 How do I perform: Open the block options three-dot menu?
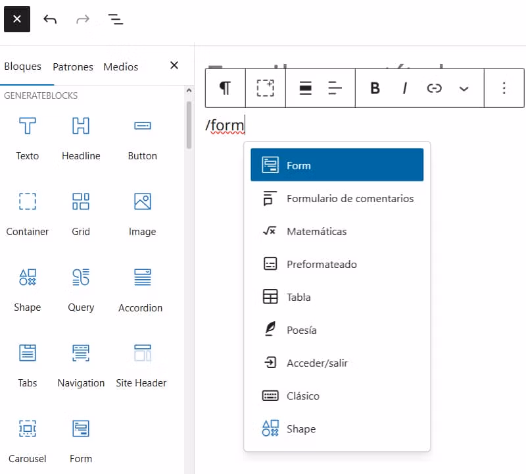click(x=504, y=88)
